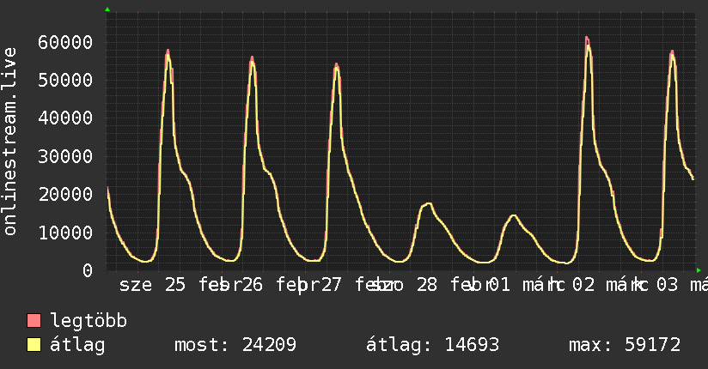The height and width of the screenshot is (369, 708).
Task: Click the 10000 y-axis label
Action: pos(65,233)
